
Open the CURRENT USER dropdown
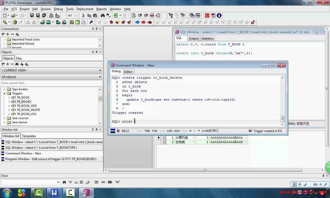[100, 70]
